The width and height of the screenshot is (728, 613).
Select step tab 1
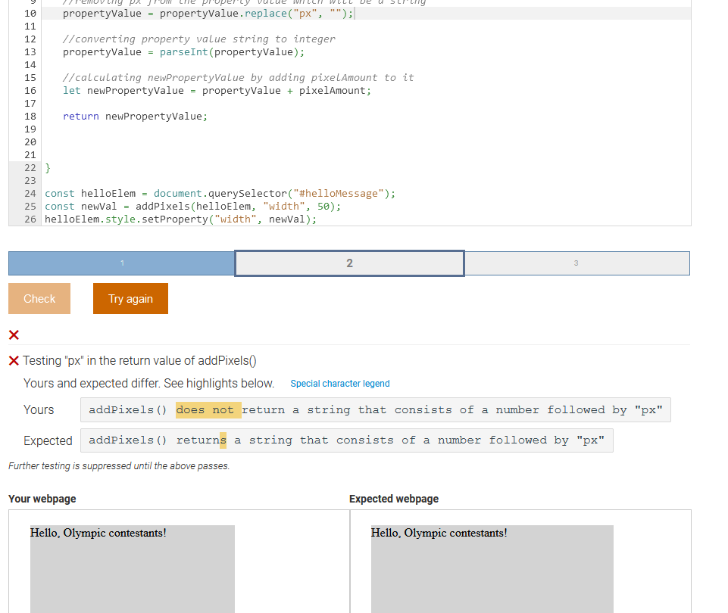tap(121, 263)
